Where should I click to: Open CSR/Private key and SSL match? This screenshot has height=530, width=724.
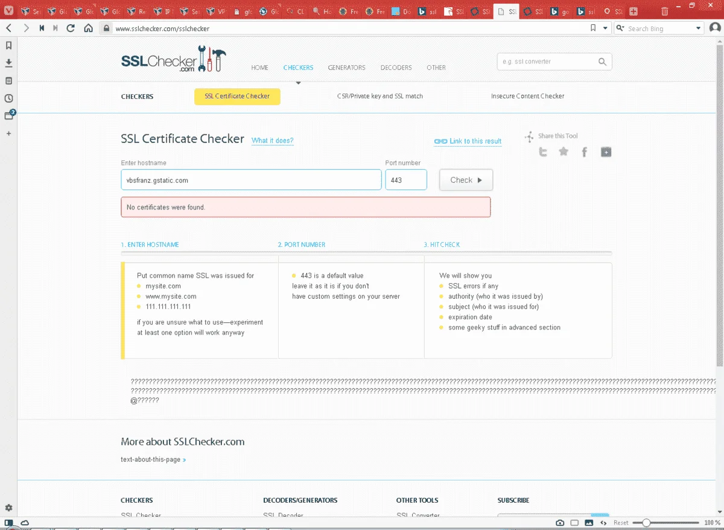coord(380,96)
